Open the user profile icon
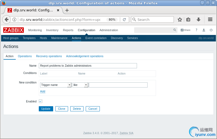 (204, 30)
